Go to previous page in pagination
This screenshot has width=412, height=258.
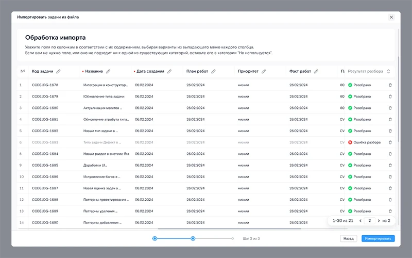(x=360, y=221)
